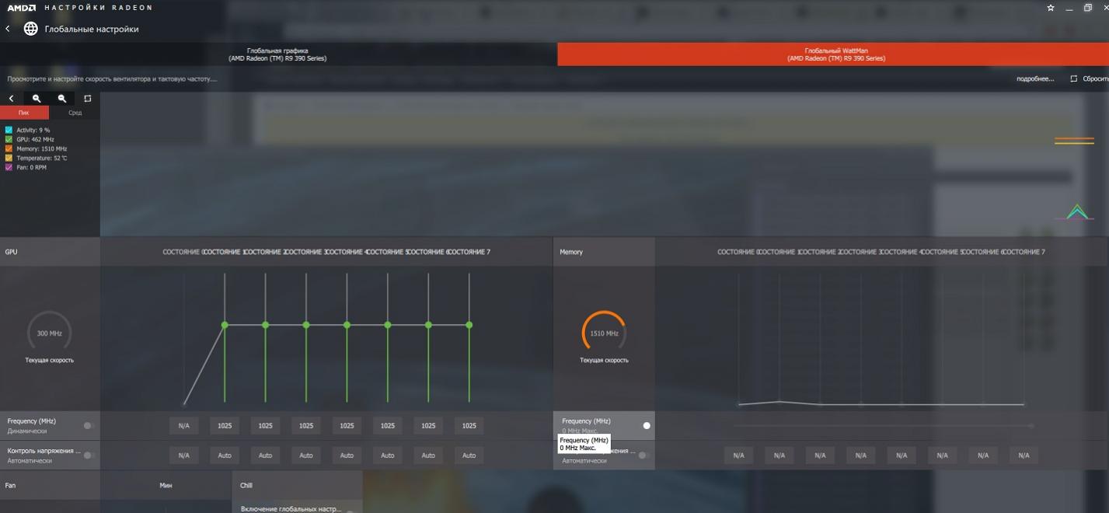Click the Fan section header
The height and width of the screenshot is (513, 1109).
[x=10, y=485]
